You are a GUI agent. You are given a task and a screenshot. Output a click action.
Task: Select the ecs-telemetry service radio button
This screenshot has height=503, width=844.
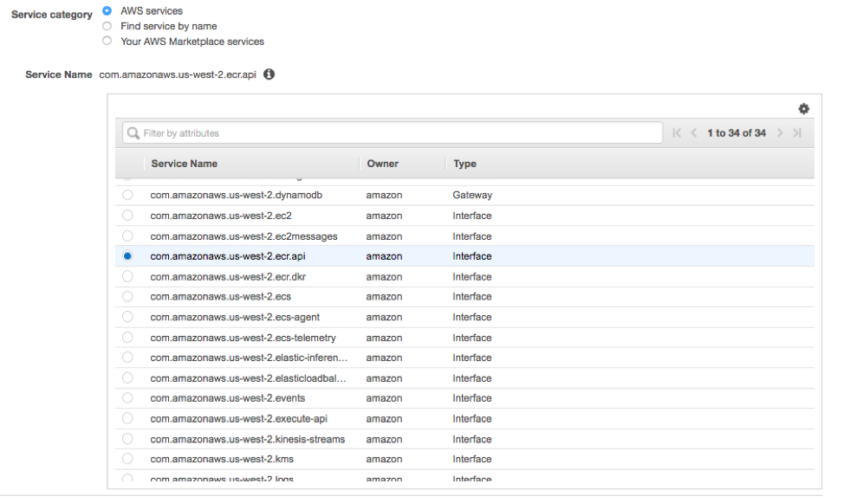(x=127, y=338)
